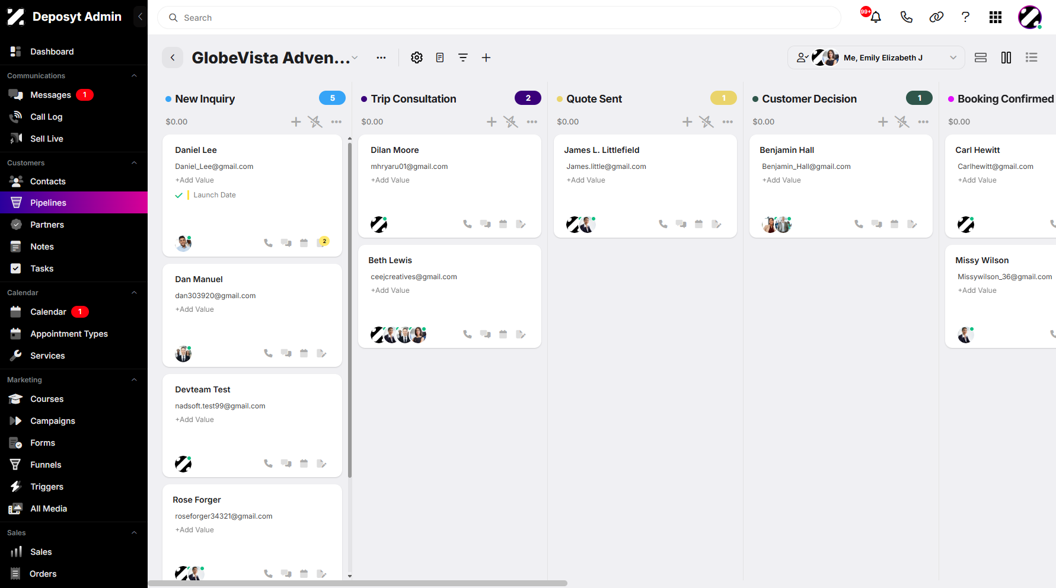Open Customer Decision column three-dot menu
This screenshot has width=1056, height=588.
(x=923, y=122)
